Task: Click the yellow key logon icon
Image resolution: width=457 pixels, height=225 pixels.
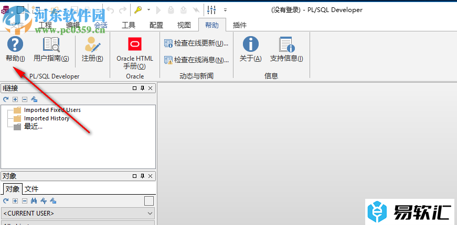Action: pos(138,10)
